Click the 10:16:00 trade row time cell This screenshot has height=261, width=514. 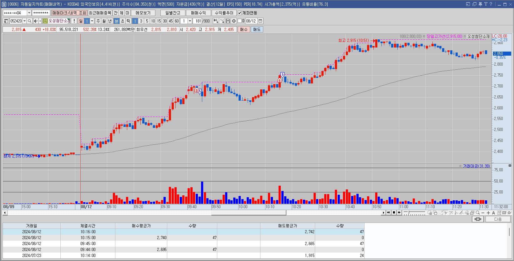(x=88, y=232)
